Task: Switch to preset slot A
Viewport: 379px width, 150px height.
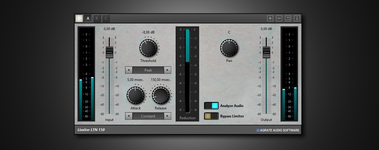Action: pos(88,18)
